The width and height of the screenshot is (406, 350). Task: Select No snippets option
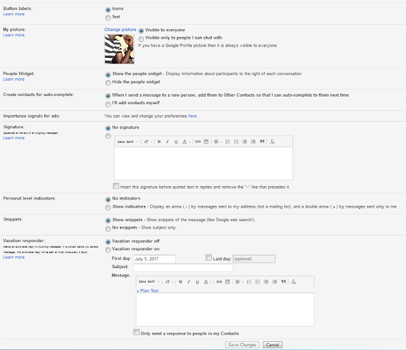pyautogui.click(x=108, y=229)
